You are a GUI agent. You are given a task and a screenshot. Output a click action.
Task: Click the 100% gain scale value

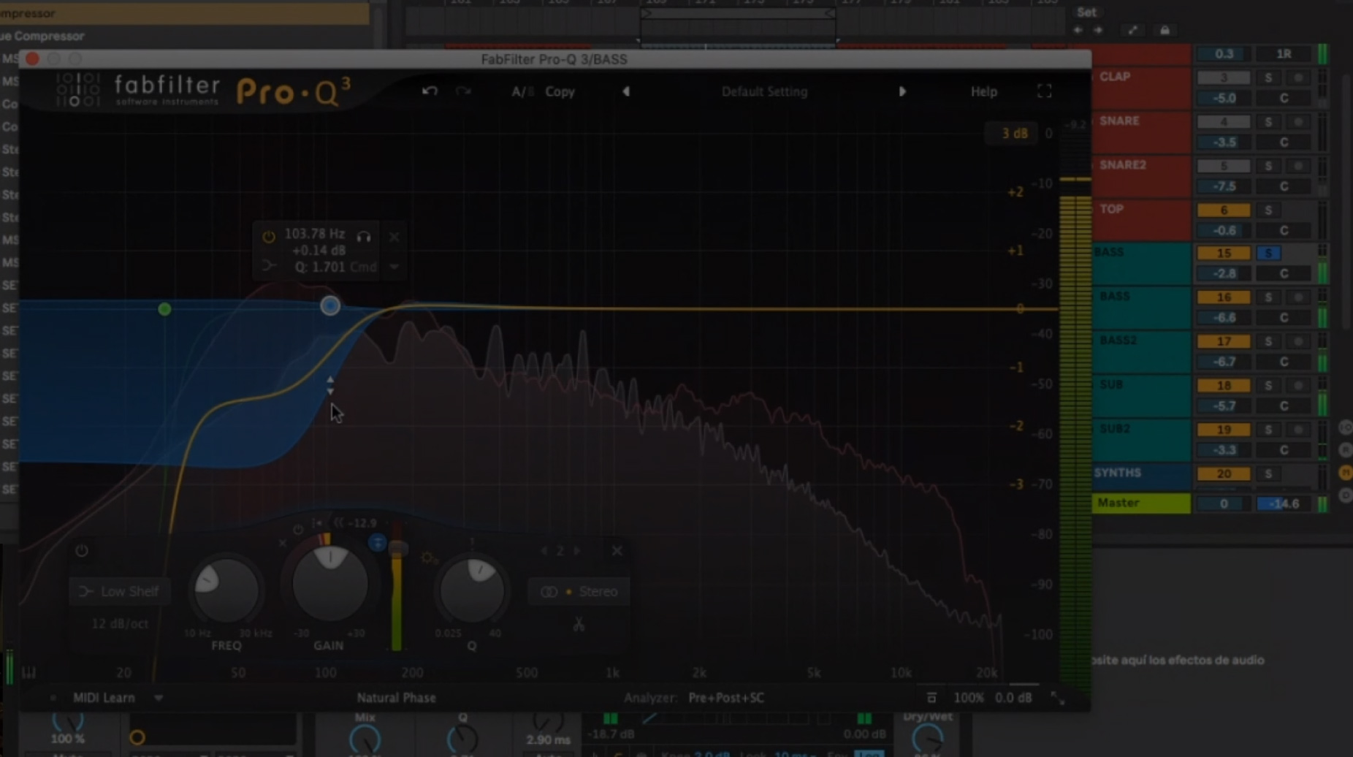pos(969,698)
